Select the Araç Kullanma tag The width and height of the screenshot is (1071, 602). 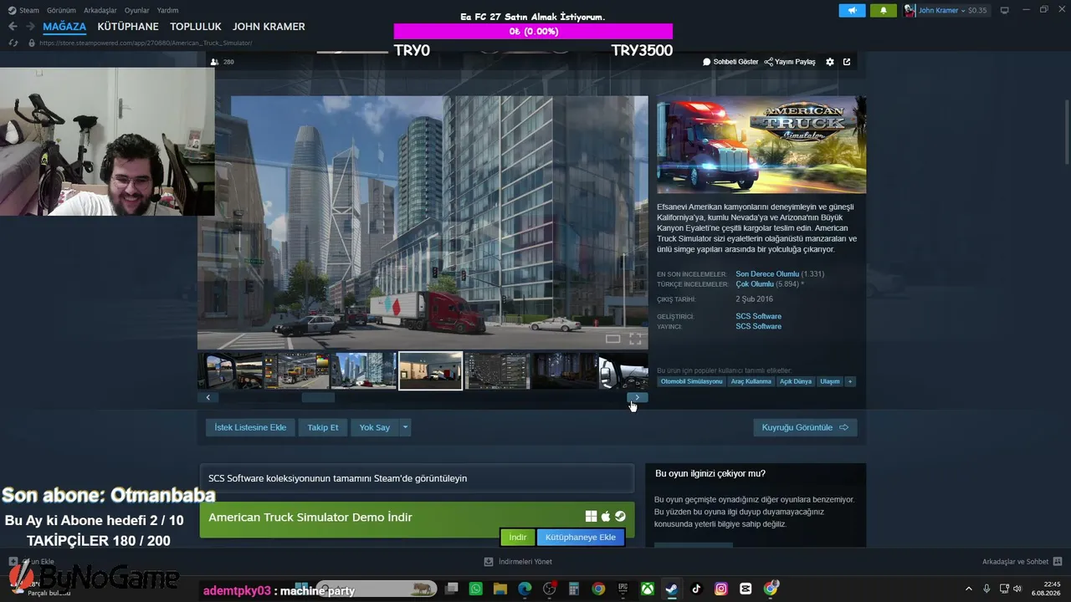pyautogui.click(x=751, y=381)
